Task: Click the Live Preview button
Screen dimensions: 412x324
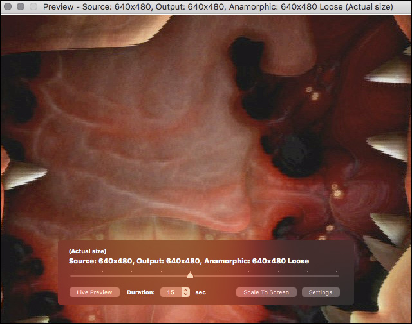Action: click(x=95, y=292)
